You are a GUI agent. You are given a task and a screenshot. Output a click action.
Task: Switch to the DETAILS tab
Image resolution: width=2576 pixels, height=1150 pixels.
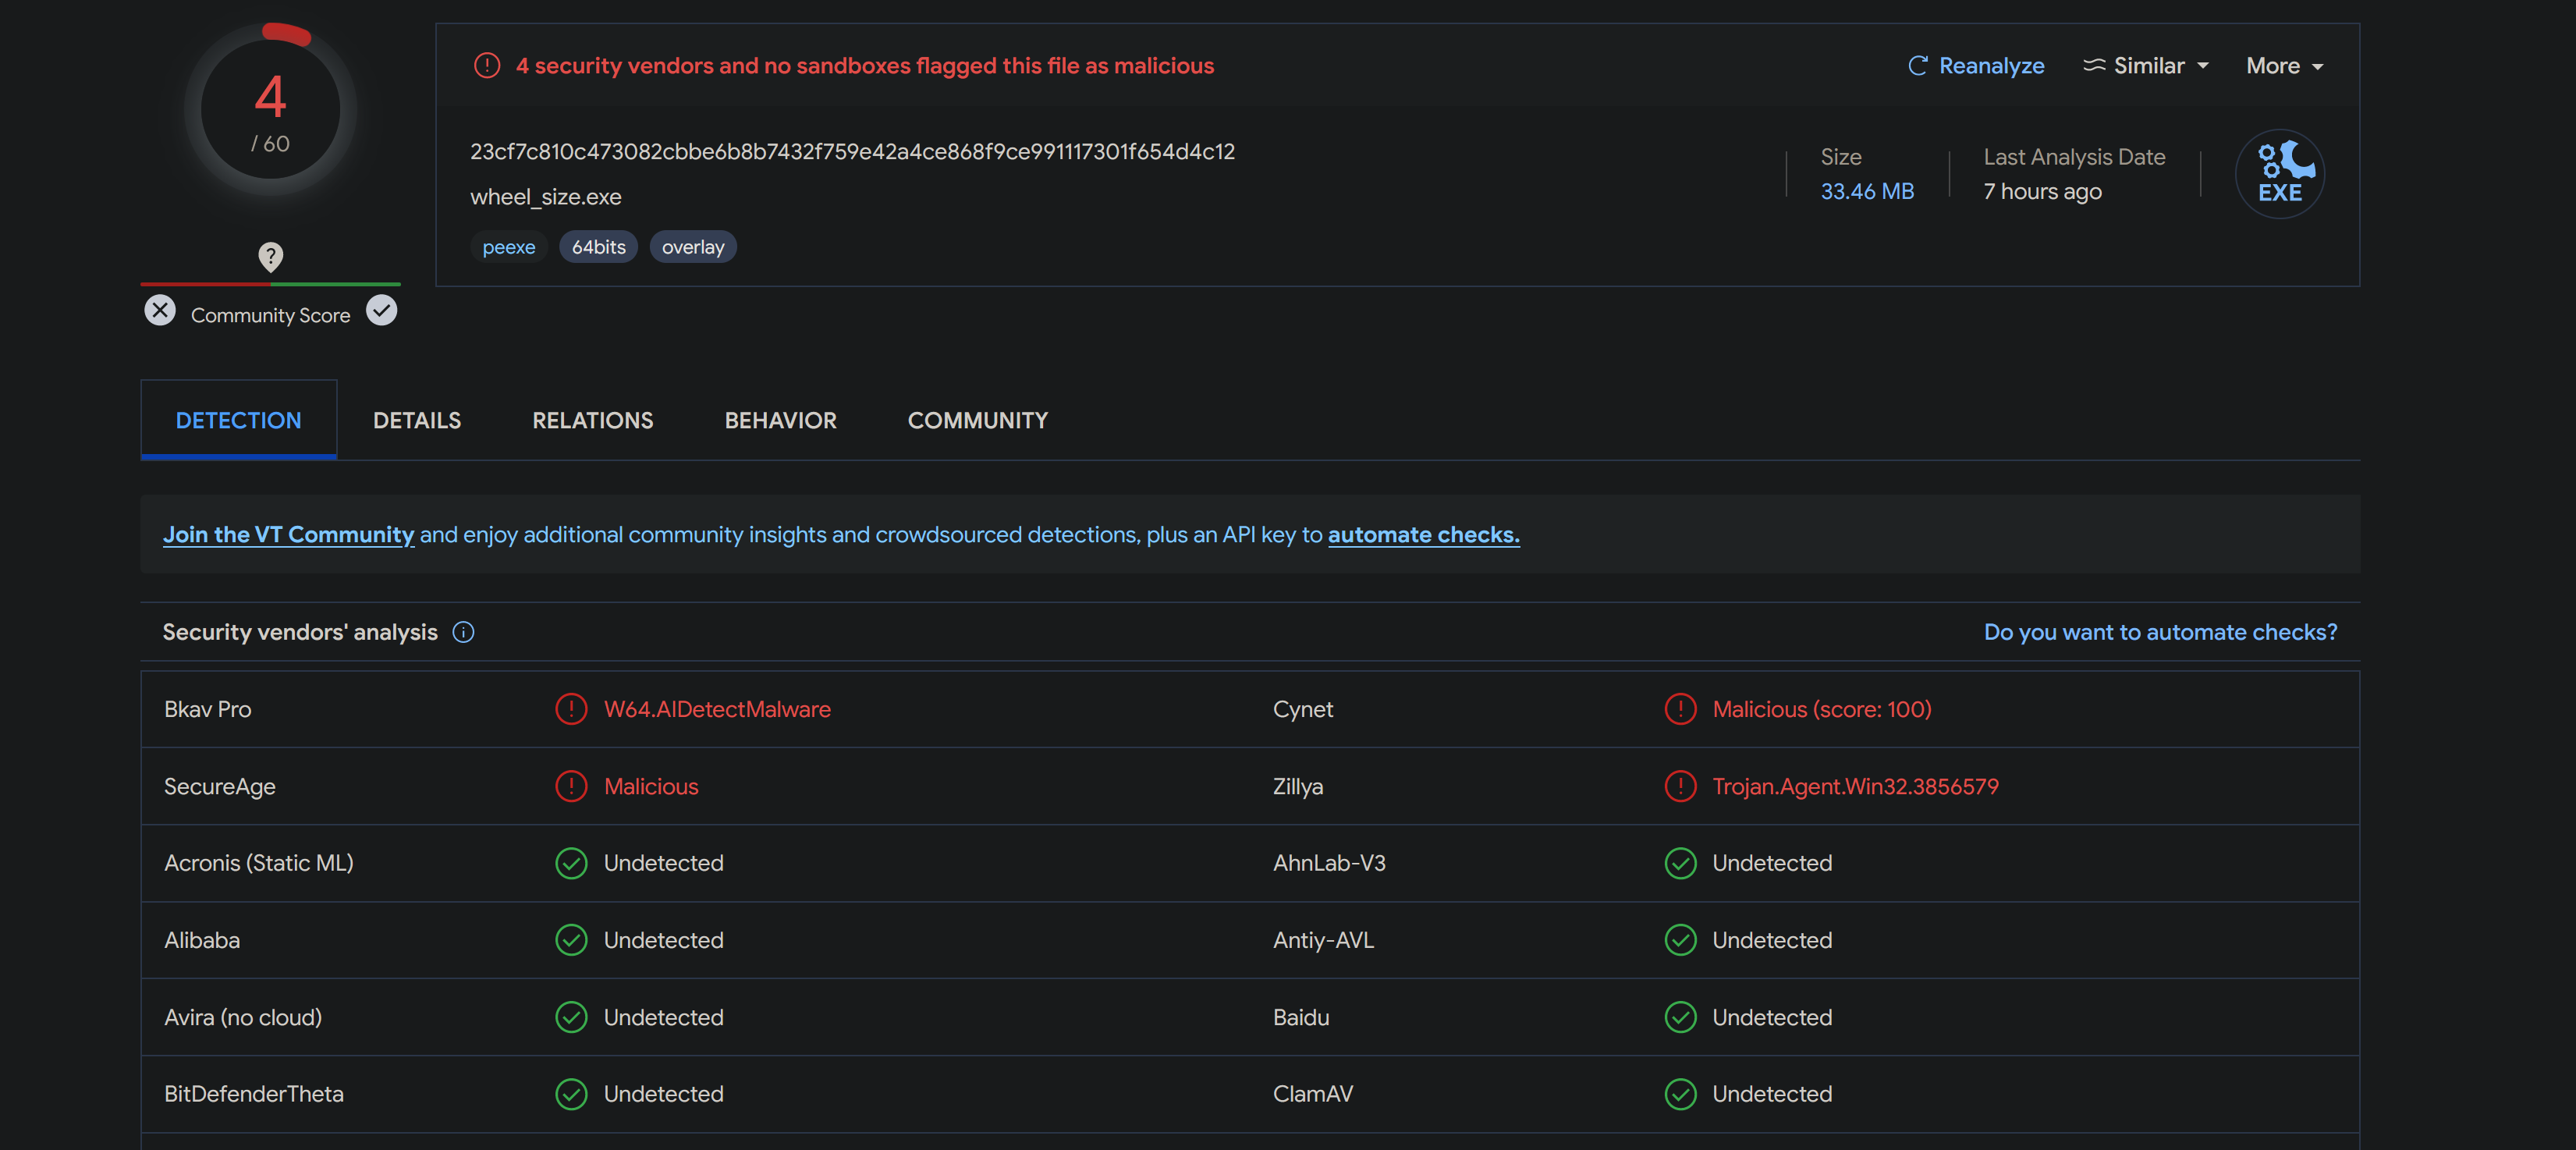click(x=417, y=420)
